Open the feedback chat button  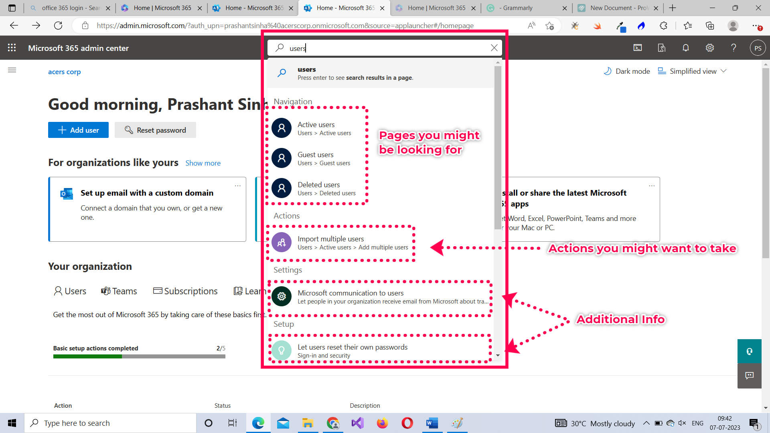coord(749,376)
